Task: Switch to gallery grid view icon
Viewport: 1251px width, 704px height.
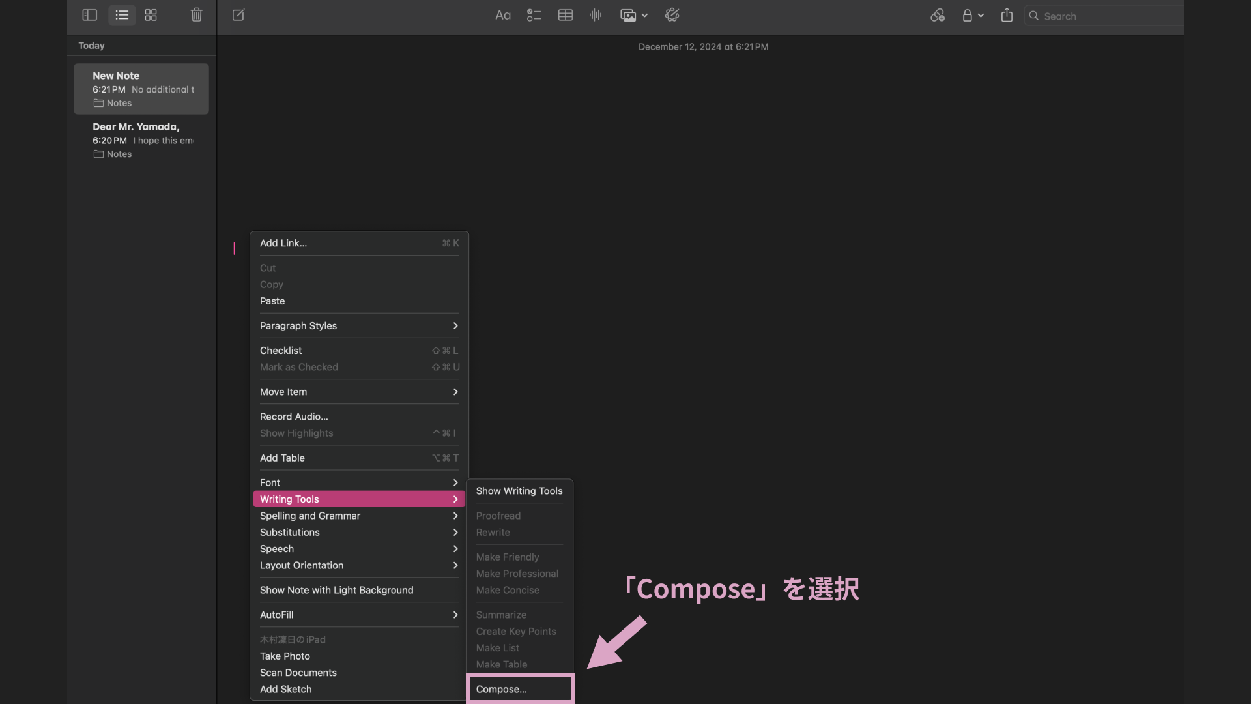Action: tap(151, 15)
